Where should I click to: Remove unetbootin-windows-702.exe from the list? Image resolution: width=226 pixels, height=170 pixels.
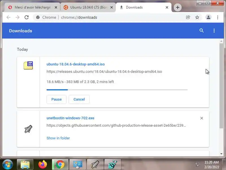[202, 118]
